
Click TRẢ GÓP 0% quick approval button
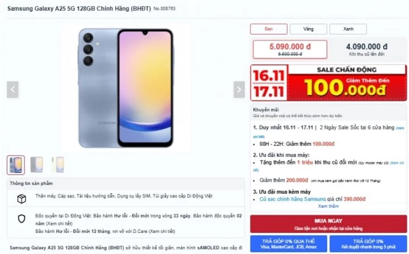368,244
